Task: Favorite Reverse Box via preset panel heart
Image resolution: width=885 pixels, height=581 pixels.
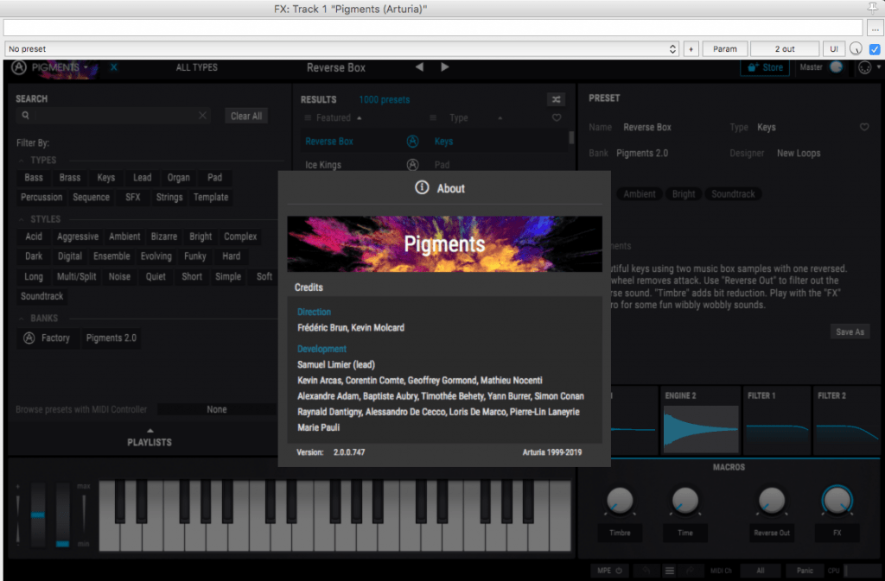Action: pyautogui.click(x=864, y=128)
